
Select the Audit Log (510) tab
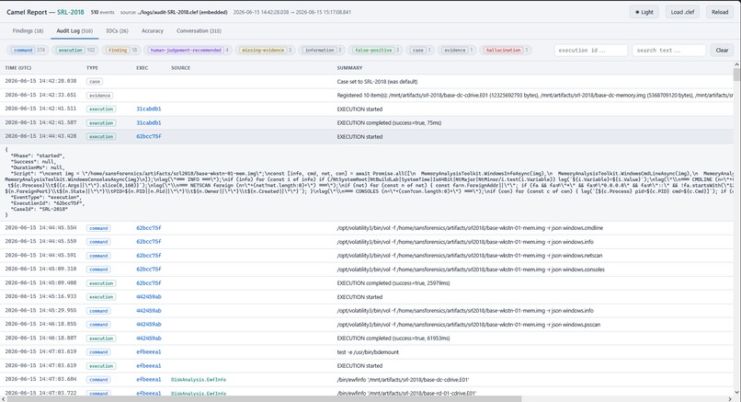pos(74,30)
